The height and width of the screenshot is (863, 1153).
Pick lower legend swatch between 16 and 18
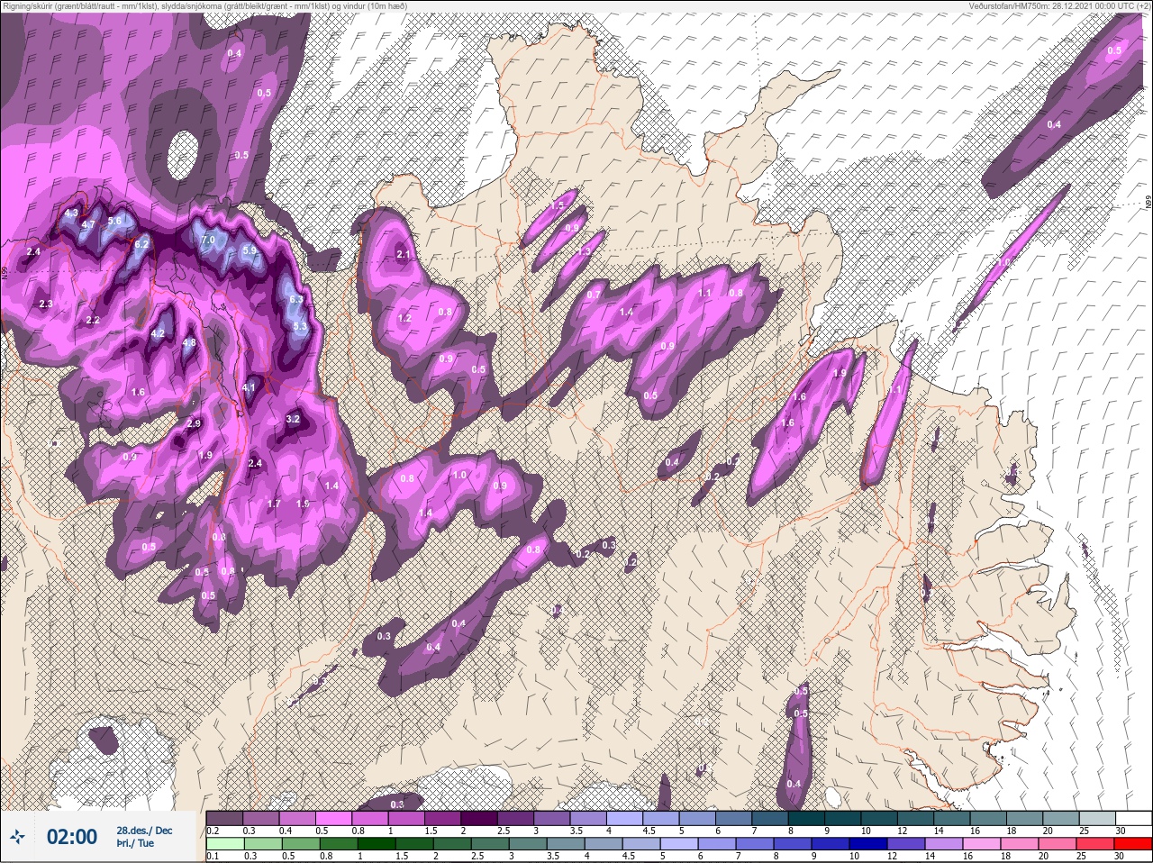(981, 844)
